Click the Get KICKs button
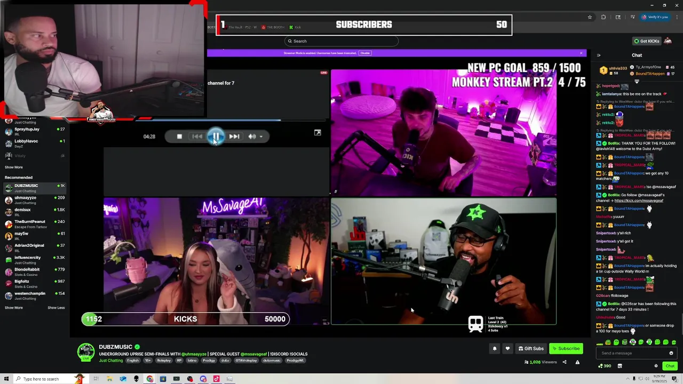 point(646,41)
